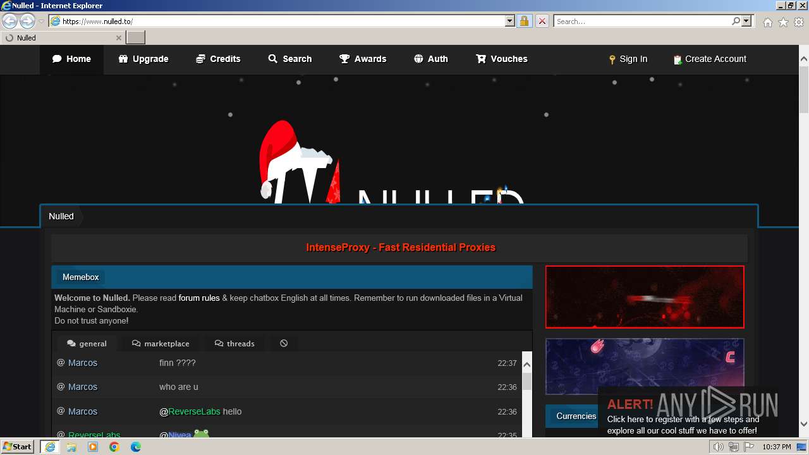Click the browser Forward arrow button
Screen dimensions: 809x455
click(x=27, y=21)
